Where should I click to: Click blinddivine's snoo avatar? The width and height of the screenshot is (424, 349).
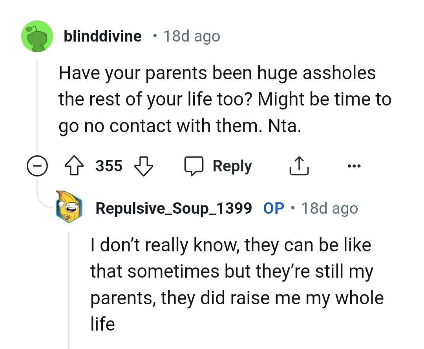coord(37,36)
